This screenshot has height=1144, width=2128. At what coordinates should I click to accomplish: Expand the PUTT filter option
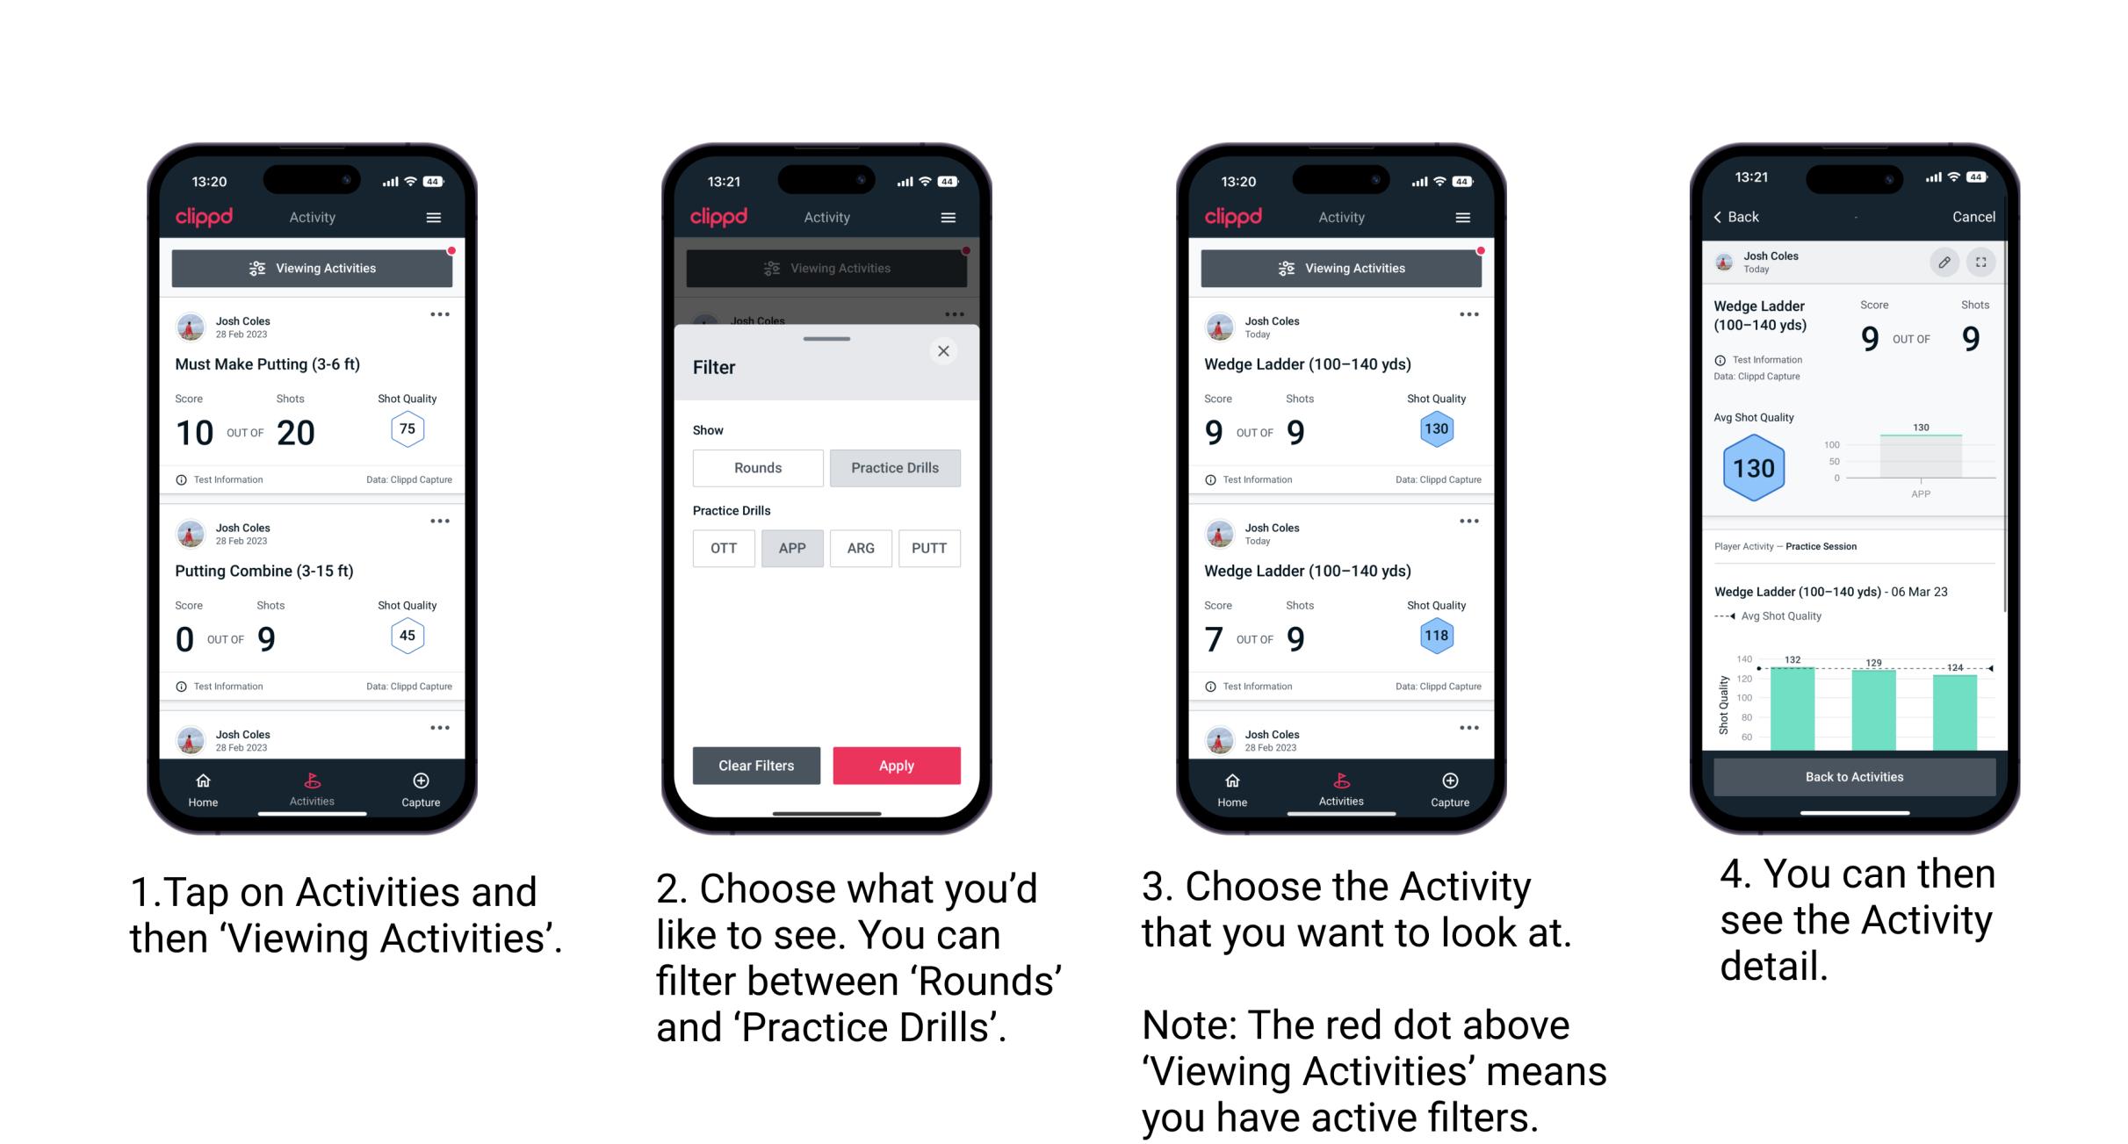point(927,548)
